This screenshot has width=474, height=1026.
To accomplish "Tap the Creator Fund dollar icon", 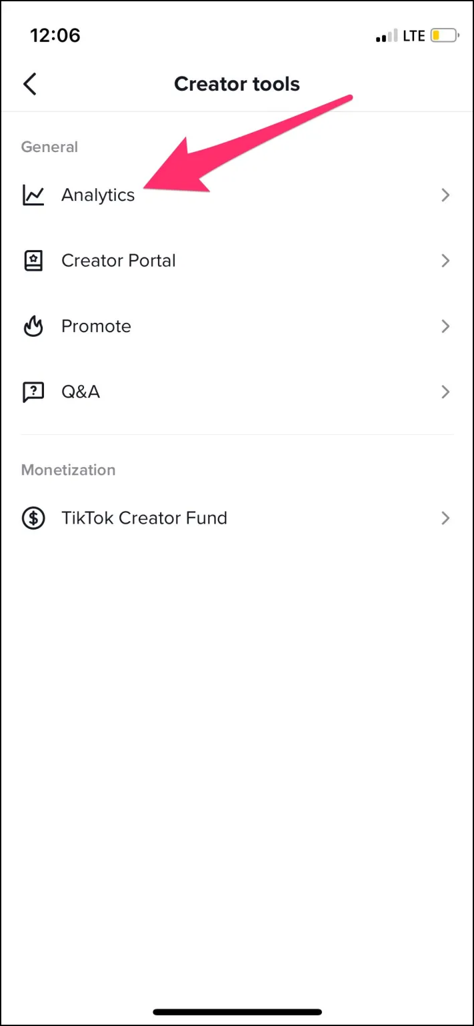I will [x=33, y=518].
